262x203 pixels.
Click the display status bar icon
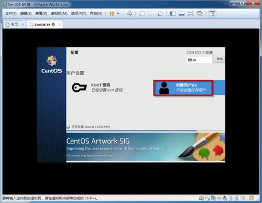(243, 198)
